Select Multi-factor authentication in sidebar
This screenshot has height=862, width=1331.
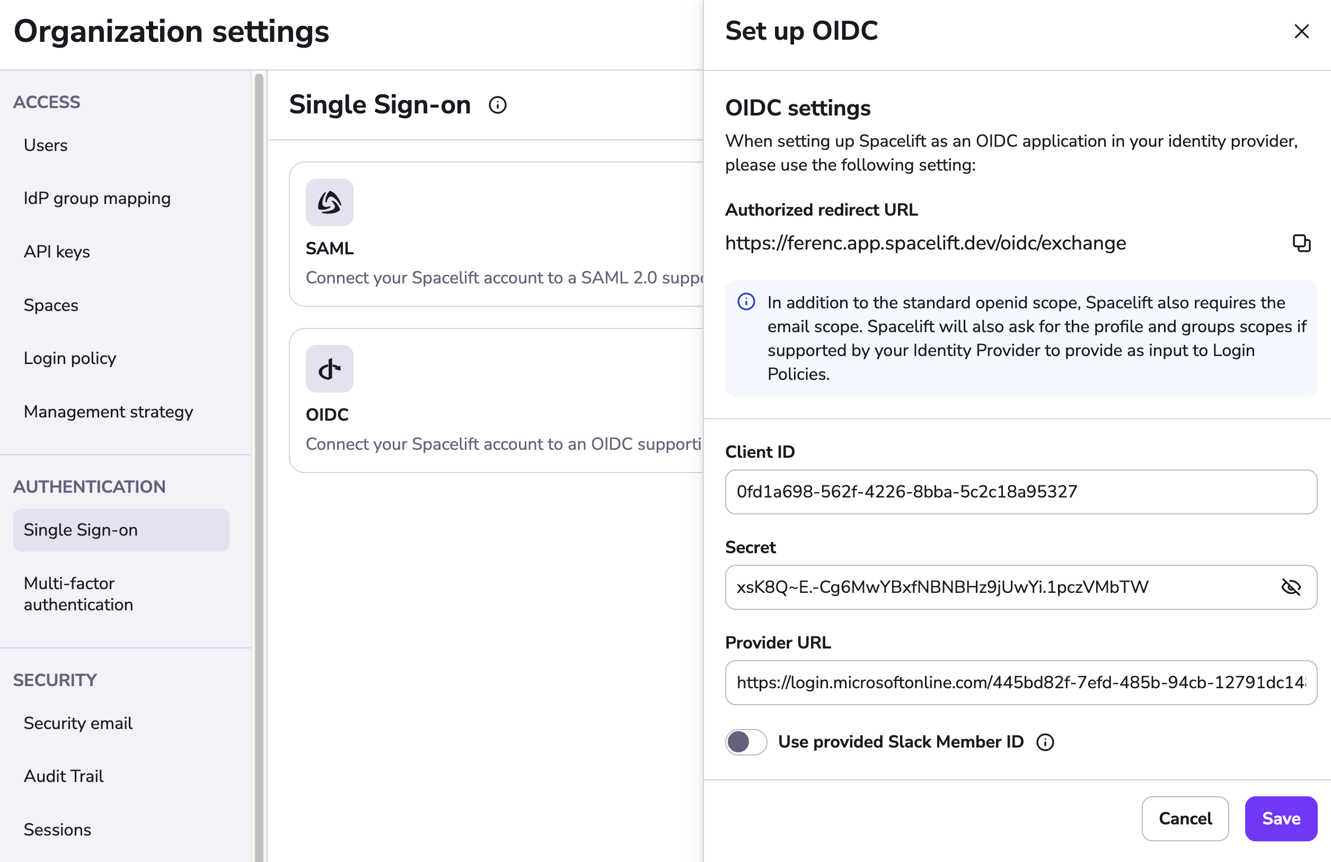(x=78, y=594)
